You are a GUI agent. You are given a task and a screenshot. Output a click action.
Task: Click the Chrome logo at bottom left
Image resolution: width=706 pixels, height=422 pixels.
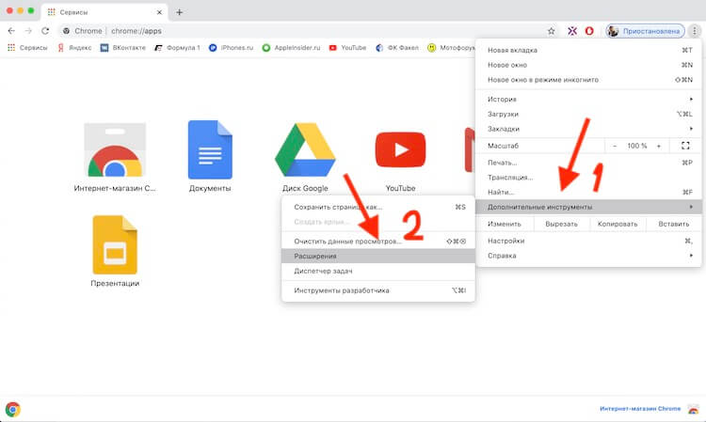[12, 410]
